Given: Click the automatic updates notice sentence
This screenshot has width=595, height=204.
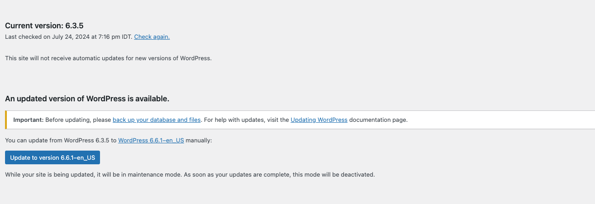Looking at the screenshot, I should tap(108, 58).
